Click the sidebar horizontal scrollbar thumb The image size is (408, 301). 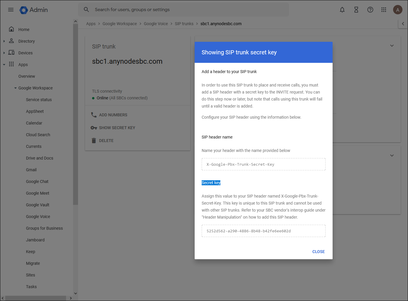pyautogui.click(x=36, y=298)
